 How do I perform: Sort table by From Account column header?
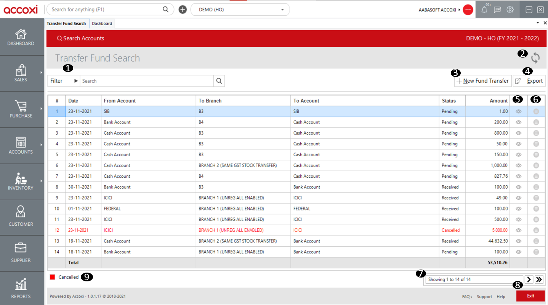point(149,101)
